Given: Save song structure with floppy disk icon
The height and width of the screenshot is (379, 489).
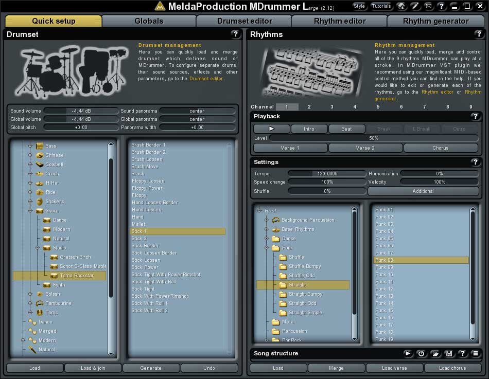Looking at the screenshot, I should pyautogui.click(x=449, y=353).
